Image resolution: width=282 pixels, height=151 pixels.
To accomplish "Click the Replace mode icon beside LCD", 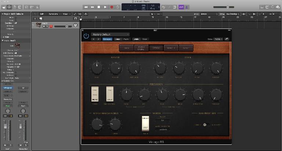I will click(x=164, y=7).
